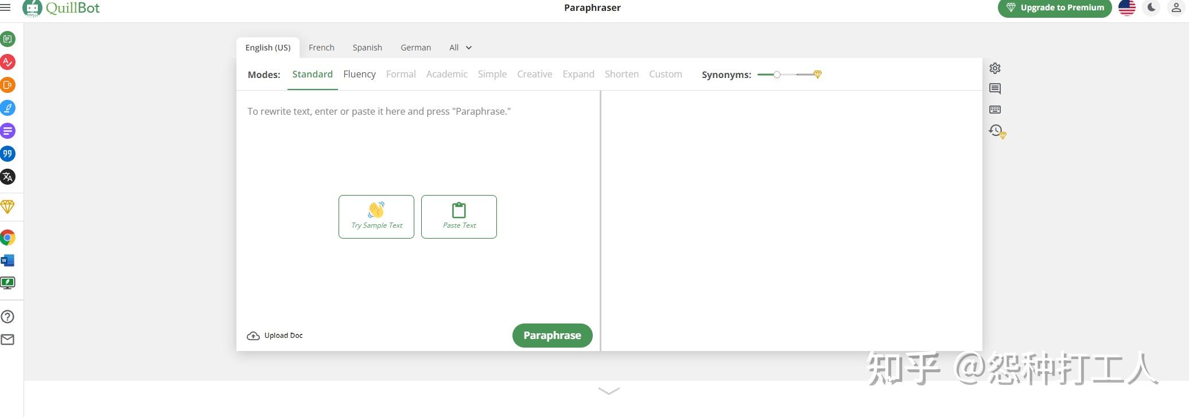
Task: Open the hamburger menu
Action: [6, 7]
